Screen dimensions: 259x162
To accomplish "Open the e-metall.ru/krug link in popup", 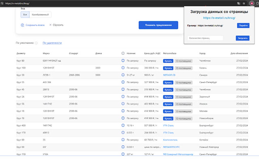I will click(x=219, y=18).
